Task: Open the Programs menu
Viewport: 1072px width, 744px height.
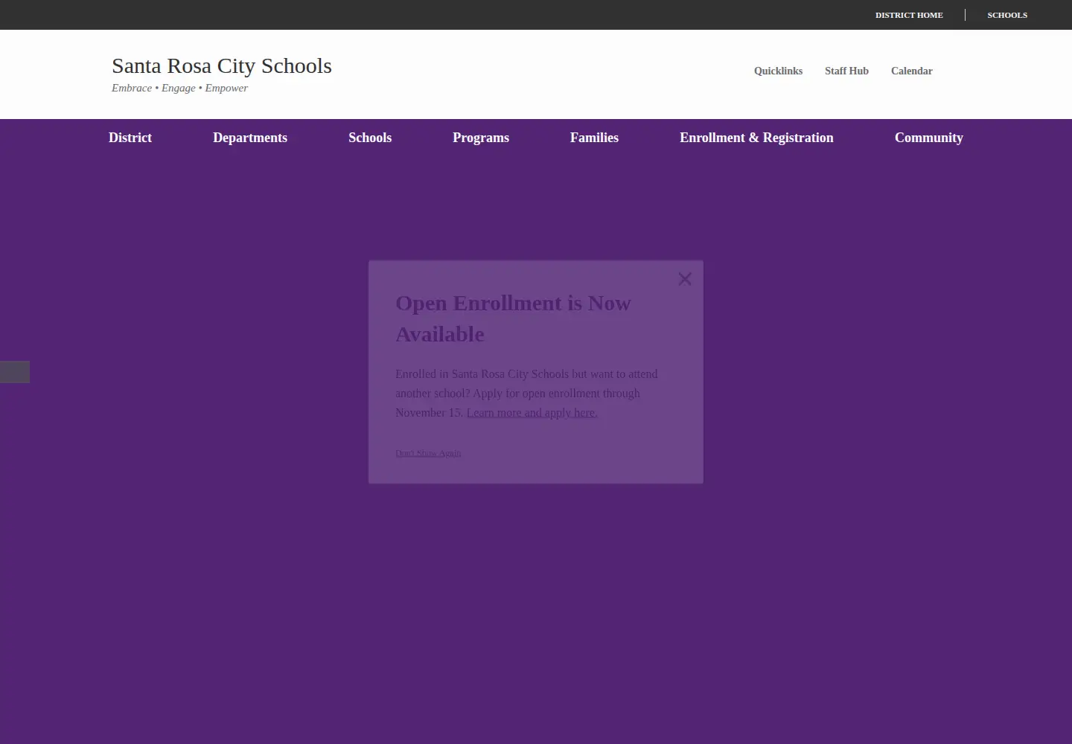Action: tap(481, 138)
